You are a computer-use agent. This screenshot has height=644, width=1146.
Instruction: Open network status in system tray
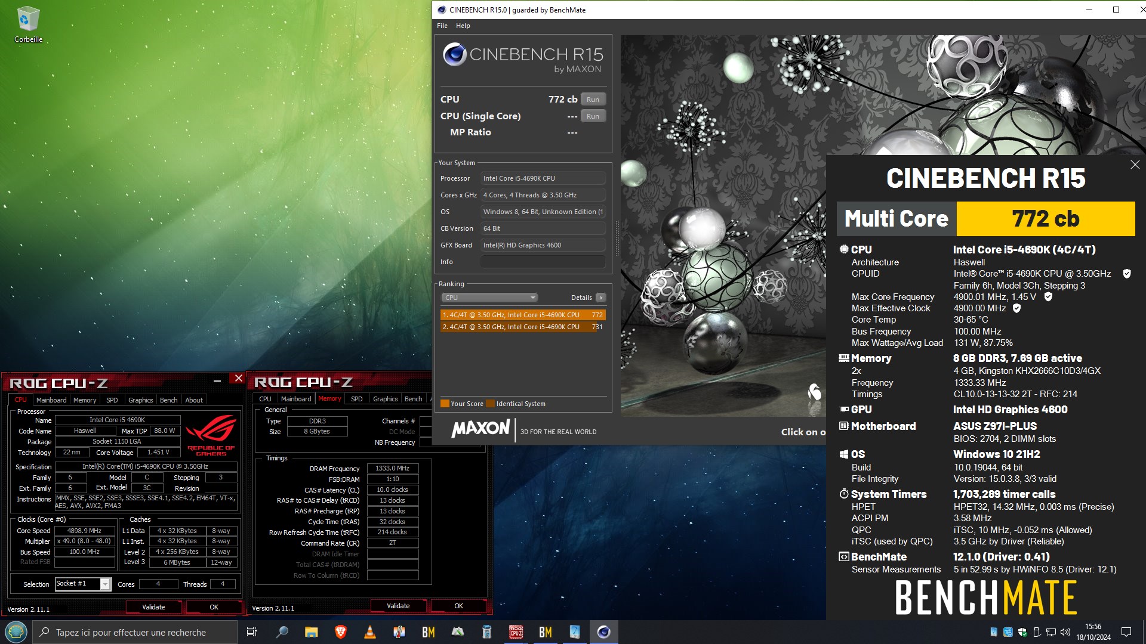click(x=1051, y=632)
